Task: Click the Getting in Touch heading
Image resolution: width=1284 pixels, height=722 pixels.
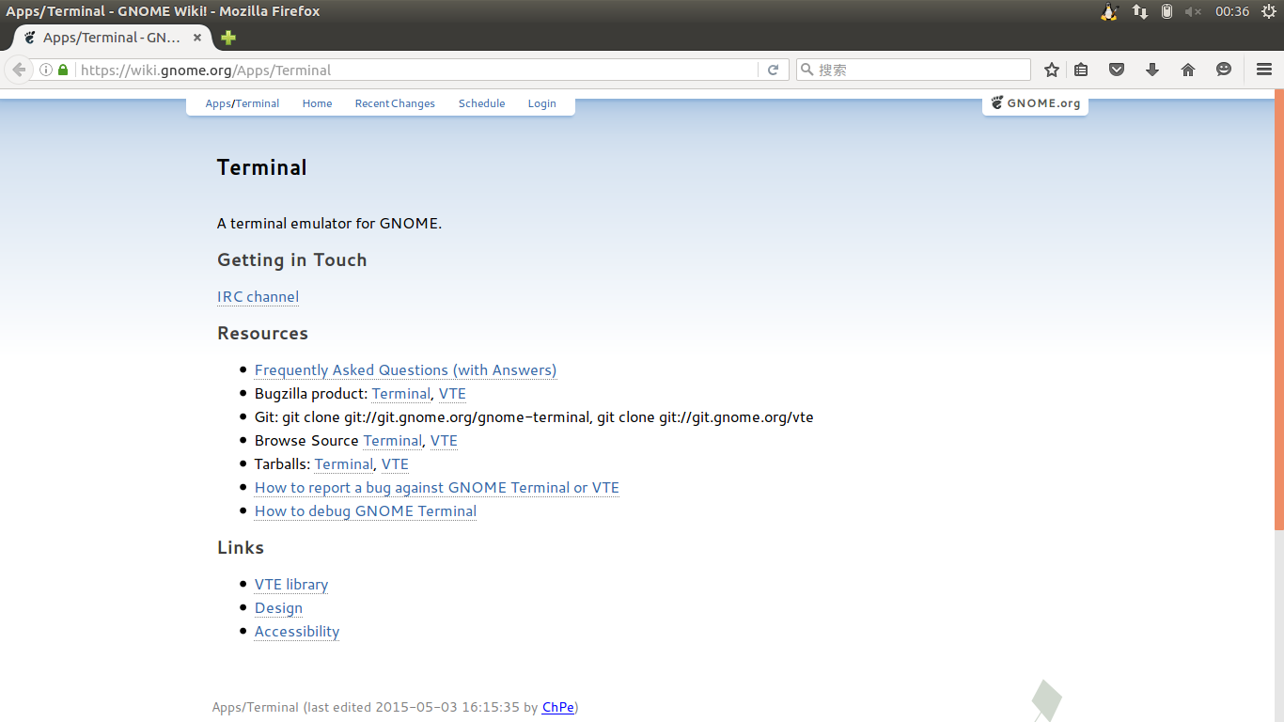Action: tap(292, 260)
